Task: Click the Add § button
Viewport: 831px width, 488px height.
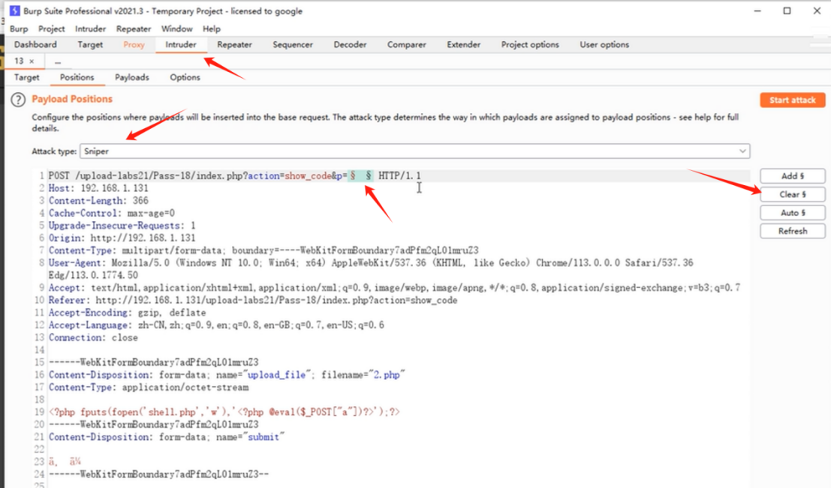Action: pos(792,175)
